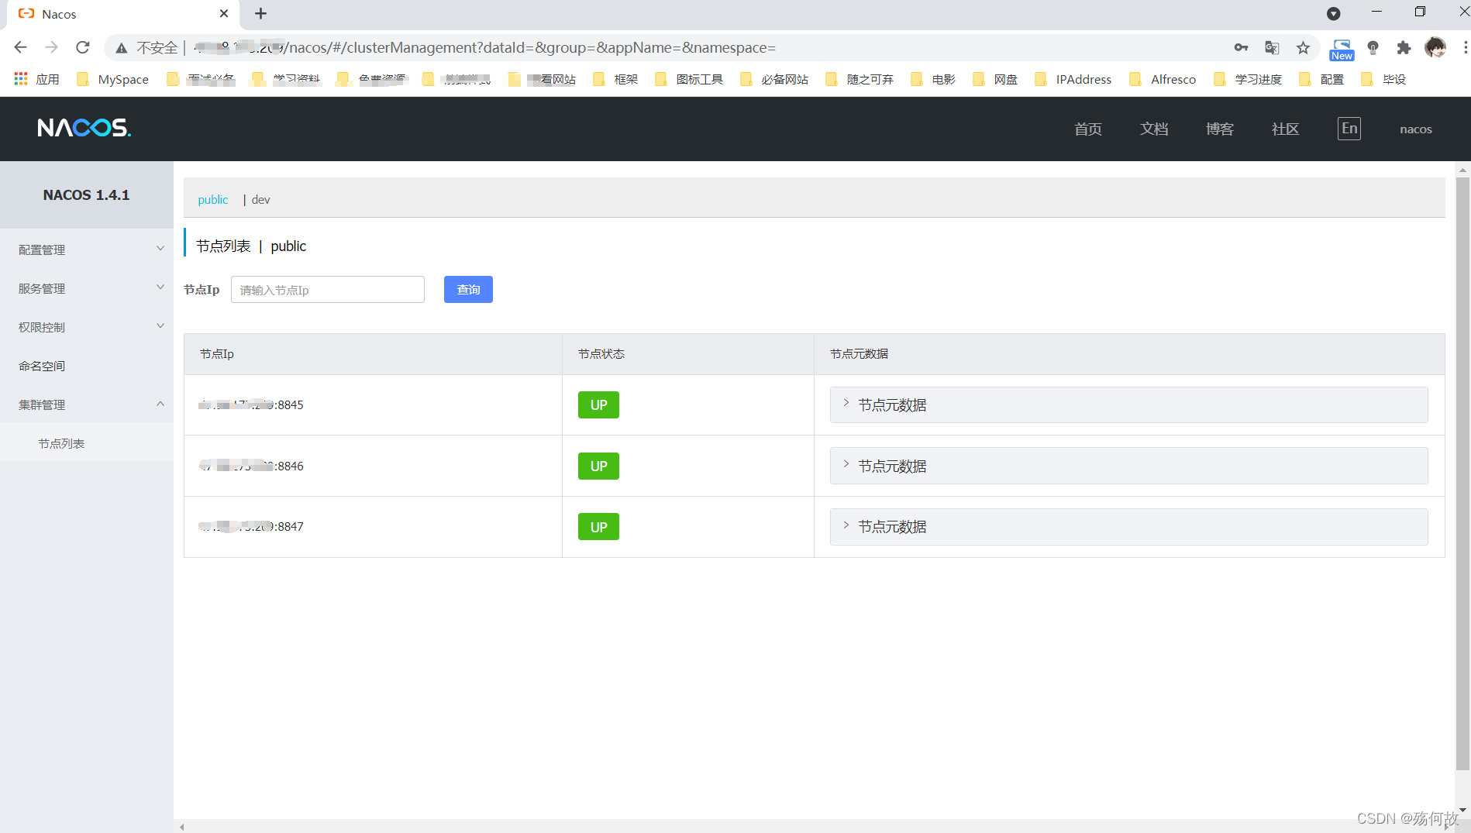Viewport: 1471px width, 833px height.
Task: Click the UP status of the 8846 node
Action: click(x=598, y=466)
